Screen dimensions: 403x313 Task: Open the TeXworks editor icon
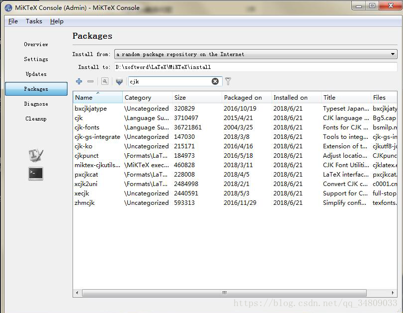[x=36, y=155]
